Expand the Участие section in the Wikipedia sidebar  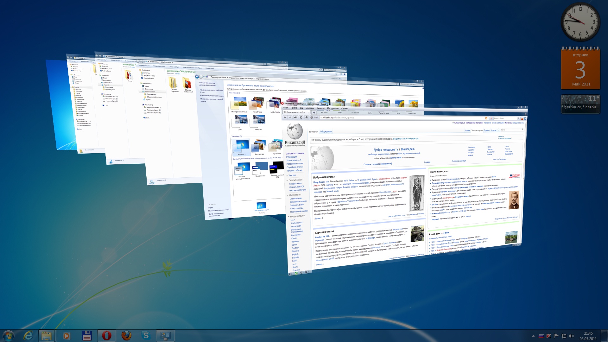pos(292,175)
